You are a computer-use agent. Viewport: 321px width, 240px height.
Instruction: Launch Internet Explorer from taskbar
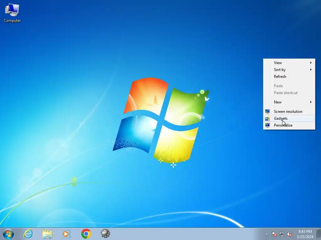coord(28,234)
